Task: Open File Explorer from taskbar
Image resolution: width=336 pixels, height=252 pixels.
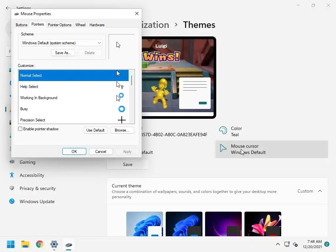Action: pyautogui.click(x=25, y=244)
